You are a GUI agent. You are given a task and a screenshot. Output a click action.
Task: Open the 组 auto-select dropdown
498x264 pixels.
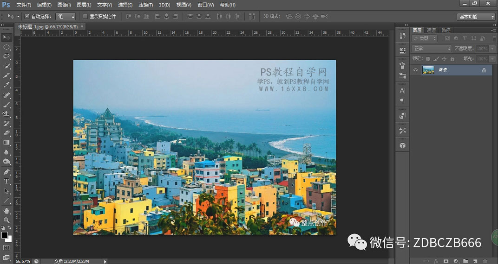[66, 16]
